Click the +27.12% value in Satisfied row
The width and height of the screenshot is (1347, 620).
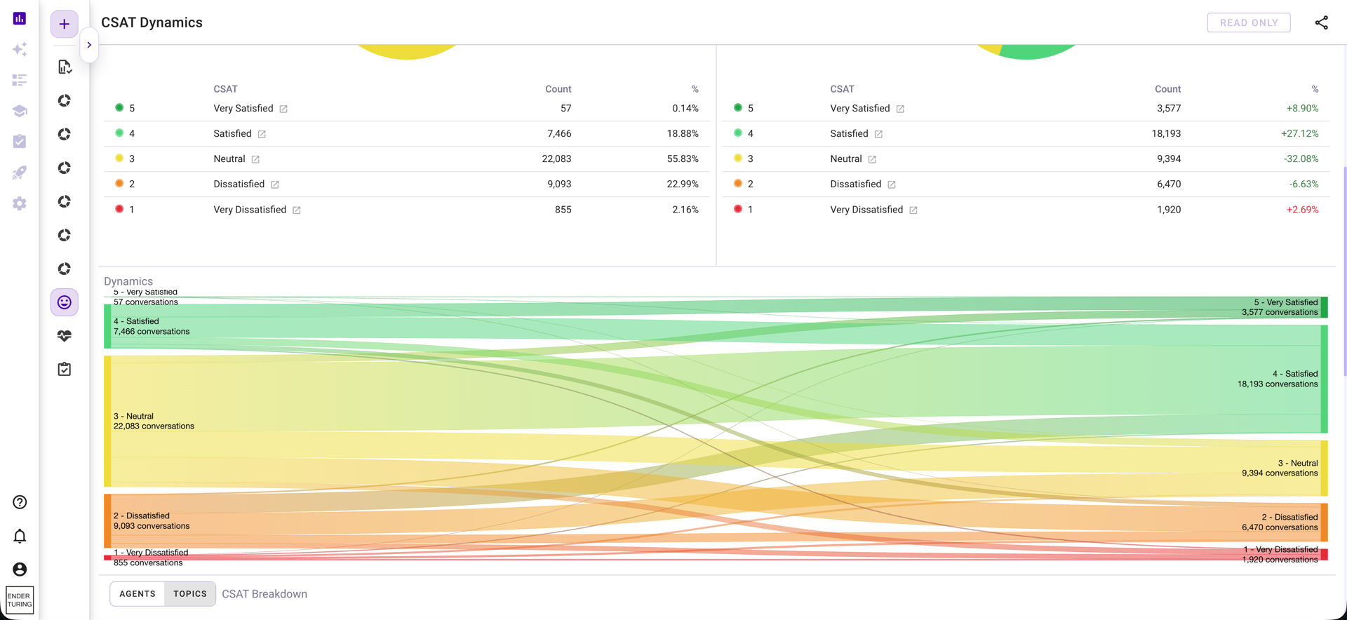tap(1299, 133)
